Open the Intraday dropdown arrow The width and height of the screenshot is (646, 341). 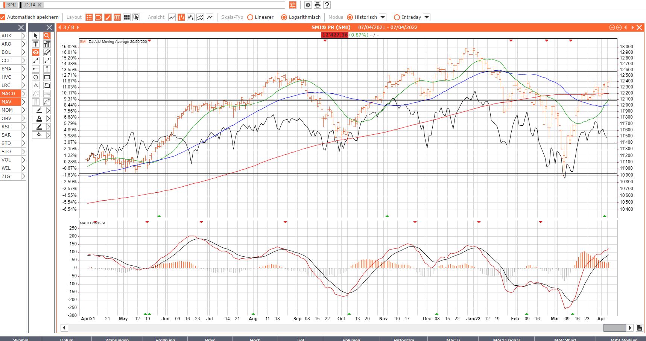(427, 17)
